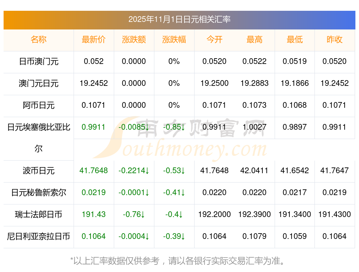This screenshot has height=272, width=359.
Task: Click the 今开 column header
Action: (214, 40)
